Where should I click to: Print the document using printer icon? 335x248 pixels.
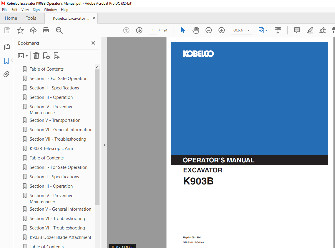(x=46, y=30)
